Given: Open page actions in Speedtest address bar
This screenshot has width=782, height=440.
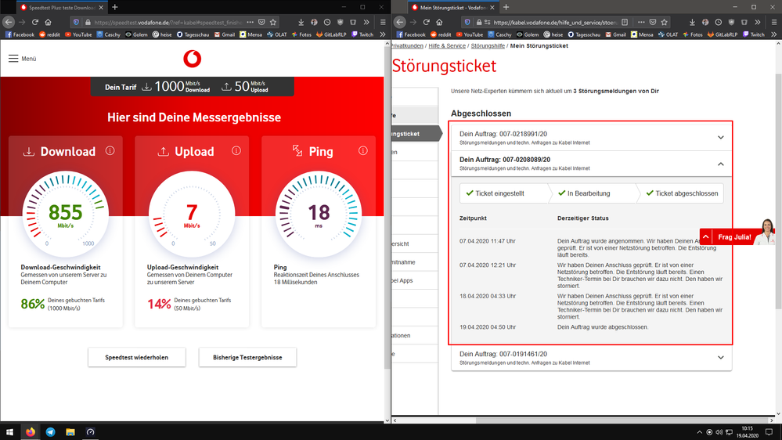Looking at the screenshot, I should point(250,22).
